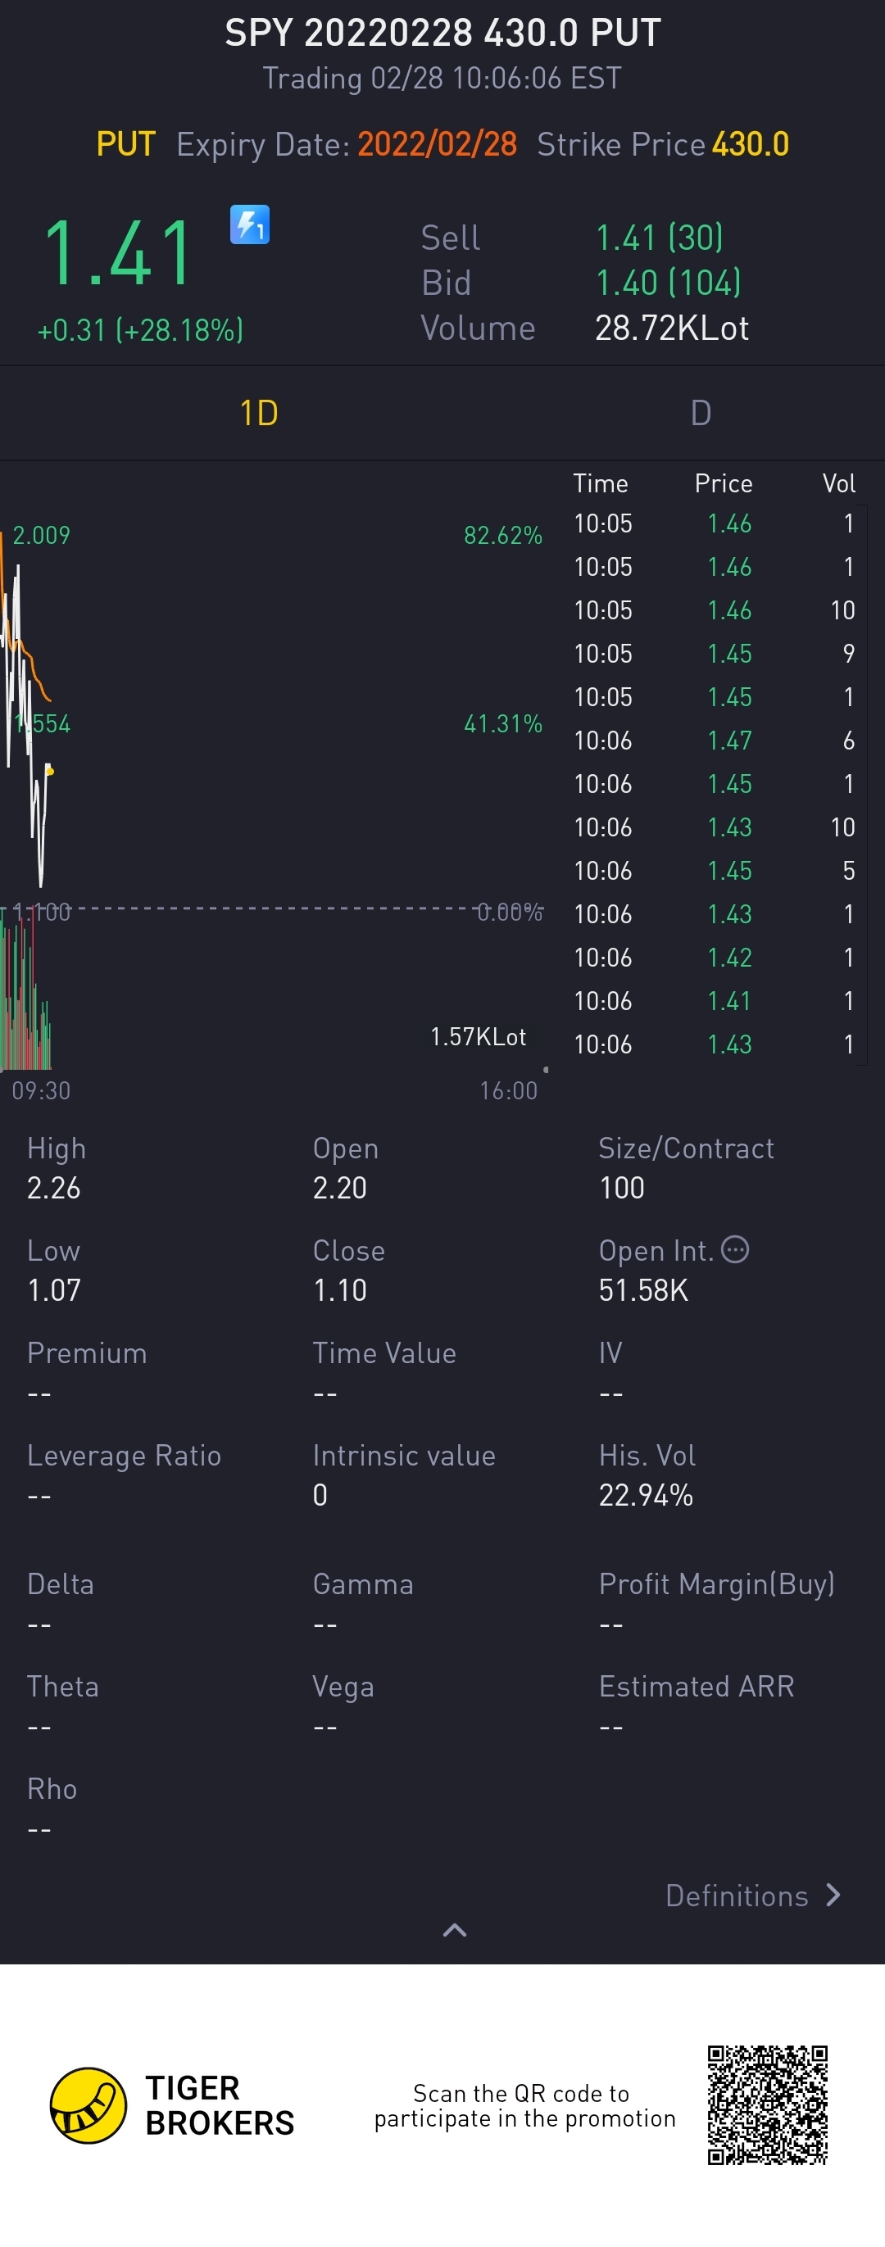Click the yellow current-price dot on chart
This screenshot has height=2247, width=885.
[50, 771]
